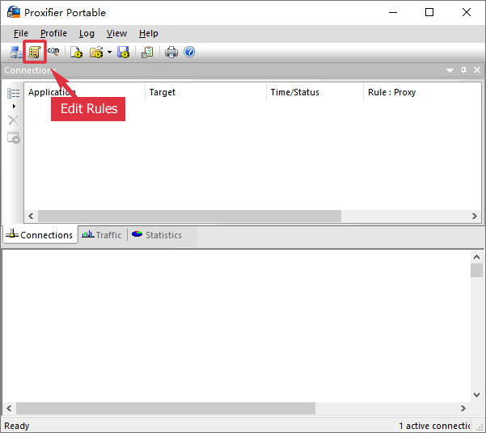Sort by Rule : Proxy column header
486x433 pixels.
pos(422,92)
